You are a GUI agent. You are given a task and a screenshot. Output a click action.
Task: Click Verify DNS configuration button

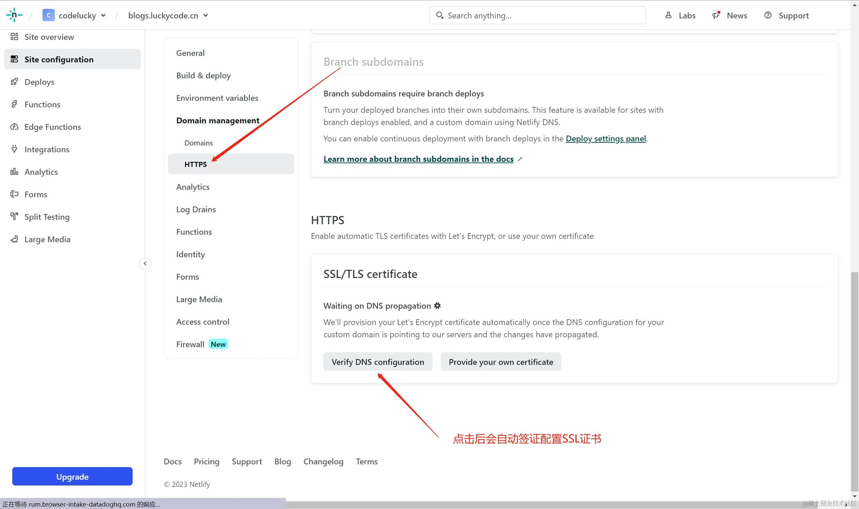pos(377,361)
